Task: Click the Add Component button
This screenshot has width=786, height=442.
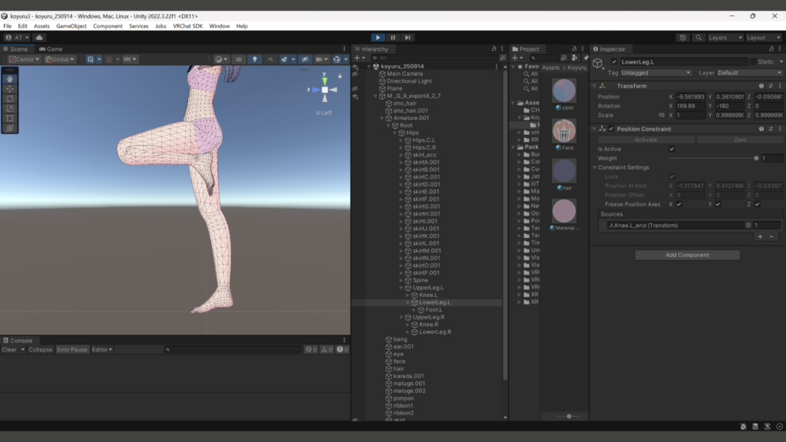Action: pyautogui.click(x=687, y=255)
